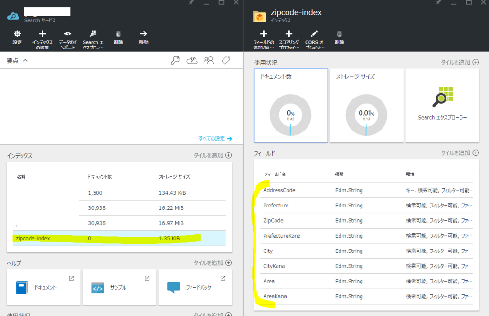The height and width of the screenshot is (316, 489).
Task: Select AreaKana field row
Action: tap(366, 296)
